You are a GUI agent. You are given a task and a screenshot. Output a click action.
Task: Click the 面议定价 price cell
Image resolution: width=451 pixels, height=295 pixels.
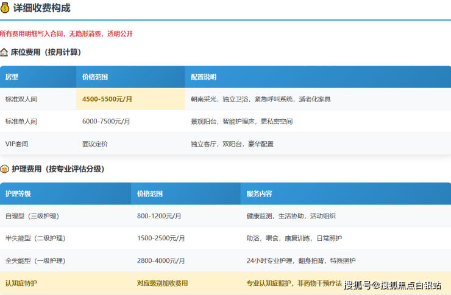click(94, 144)
